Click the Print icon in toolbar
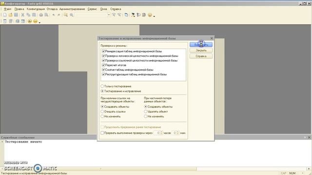This screenshot has width=312, height=175. [x=41, y=15]
